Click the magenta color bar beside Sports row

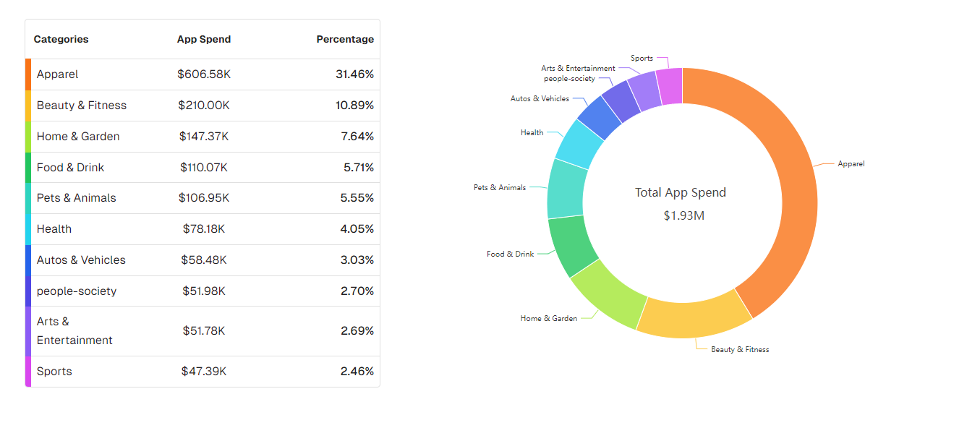(28, 372)
